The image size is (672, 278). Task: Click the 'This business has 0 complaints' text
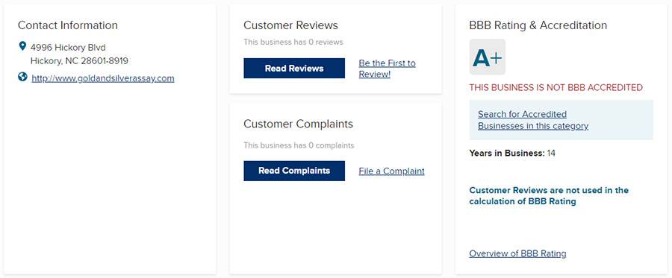click(x=299, y=145)
